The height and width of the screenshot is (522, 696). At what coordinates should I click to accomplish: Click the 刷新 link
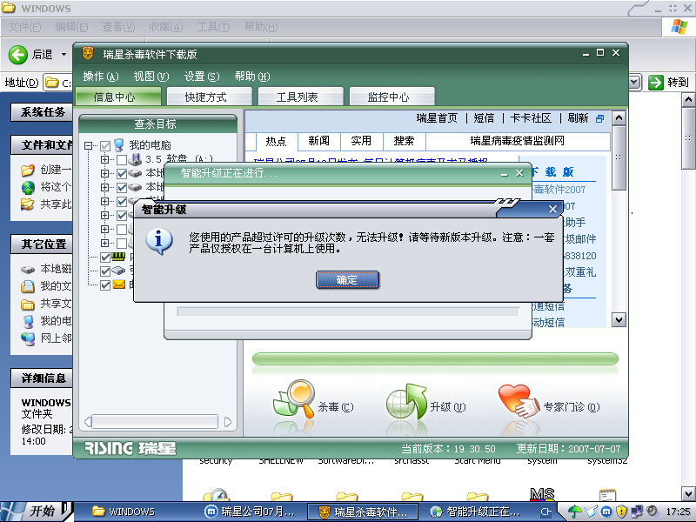tap(578, 118)
